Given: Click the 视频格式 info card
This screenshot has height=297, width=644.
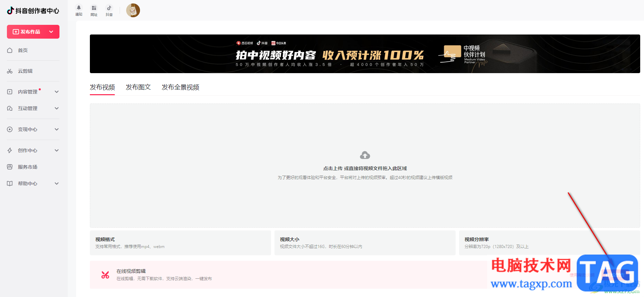Looking at the screenshot, I should [180, 243].
